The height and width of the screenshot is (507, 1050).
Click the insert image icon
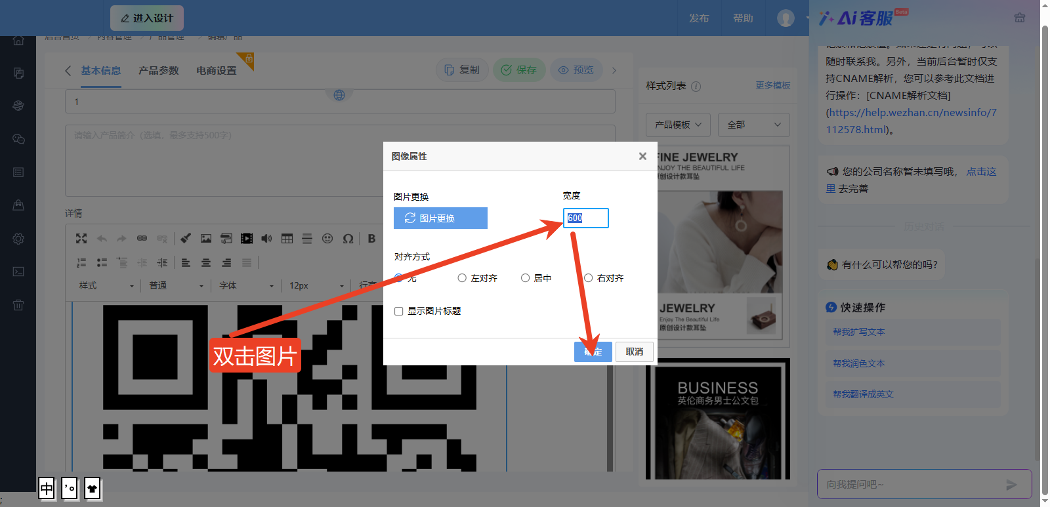click(x=206, y=239)
